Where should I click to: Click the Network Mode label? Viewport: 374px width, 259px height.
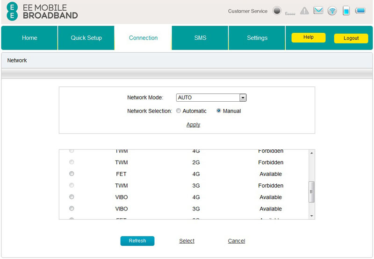(x=145, y=98)
